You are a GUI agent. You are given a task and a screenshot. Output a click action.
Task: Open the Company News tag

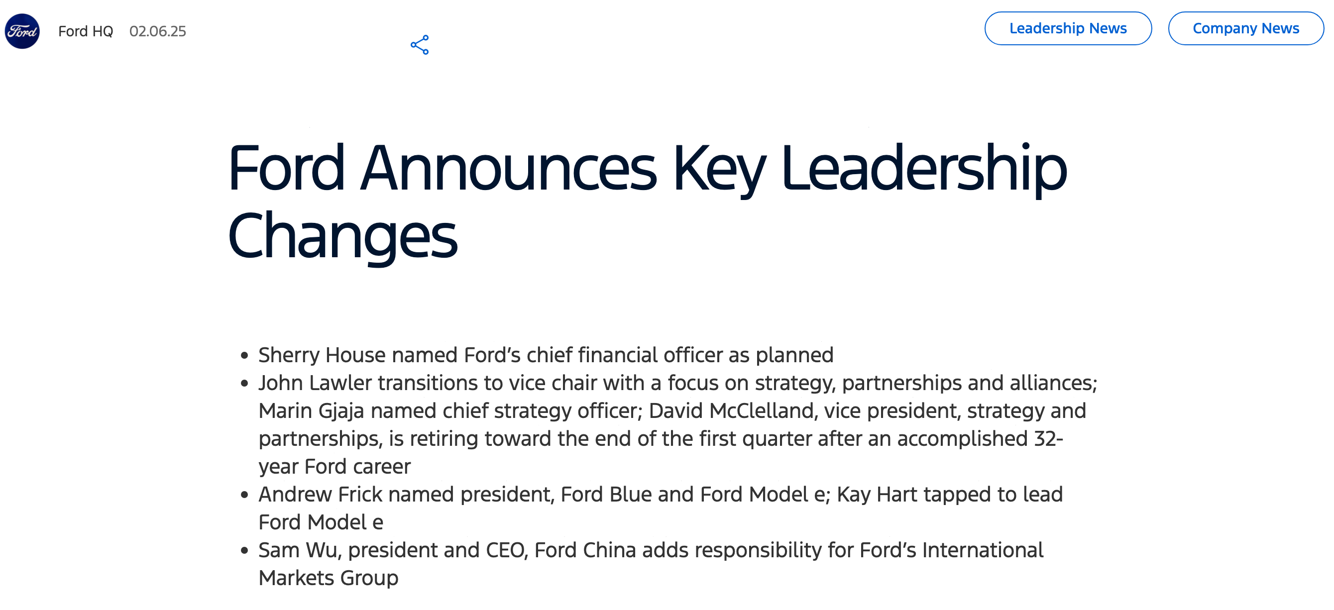[1245, 28]
